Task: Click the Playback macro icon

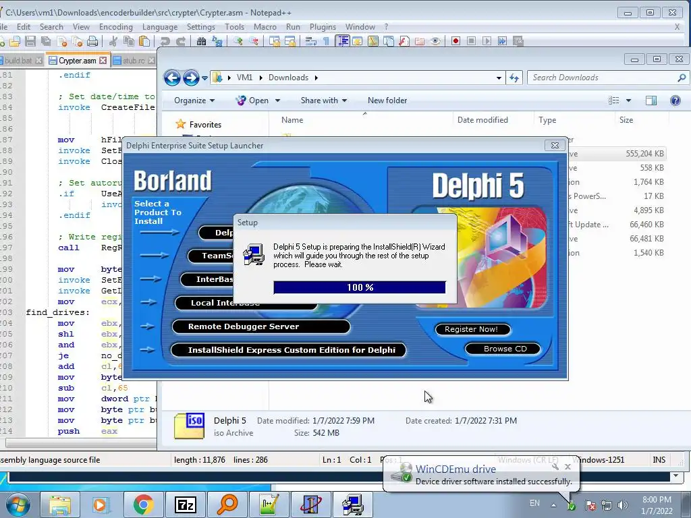Action: [x=487, y=41]
